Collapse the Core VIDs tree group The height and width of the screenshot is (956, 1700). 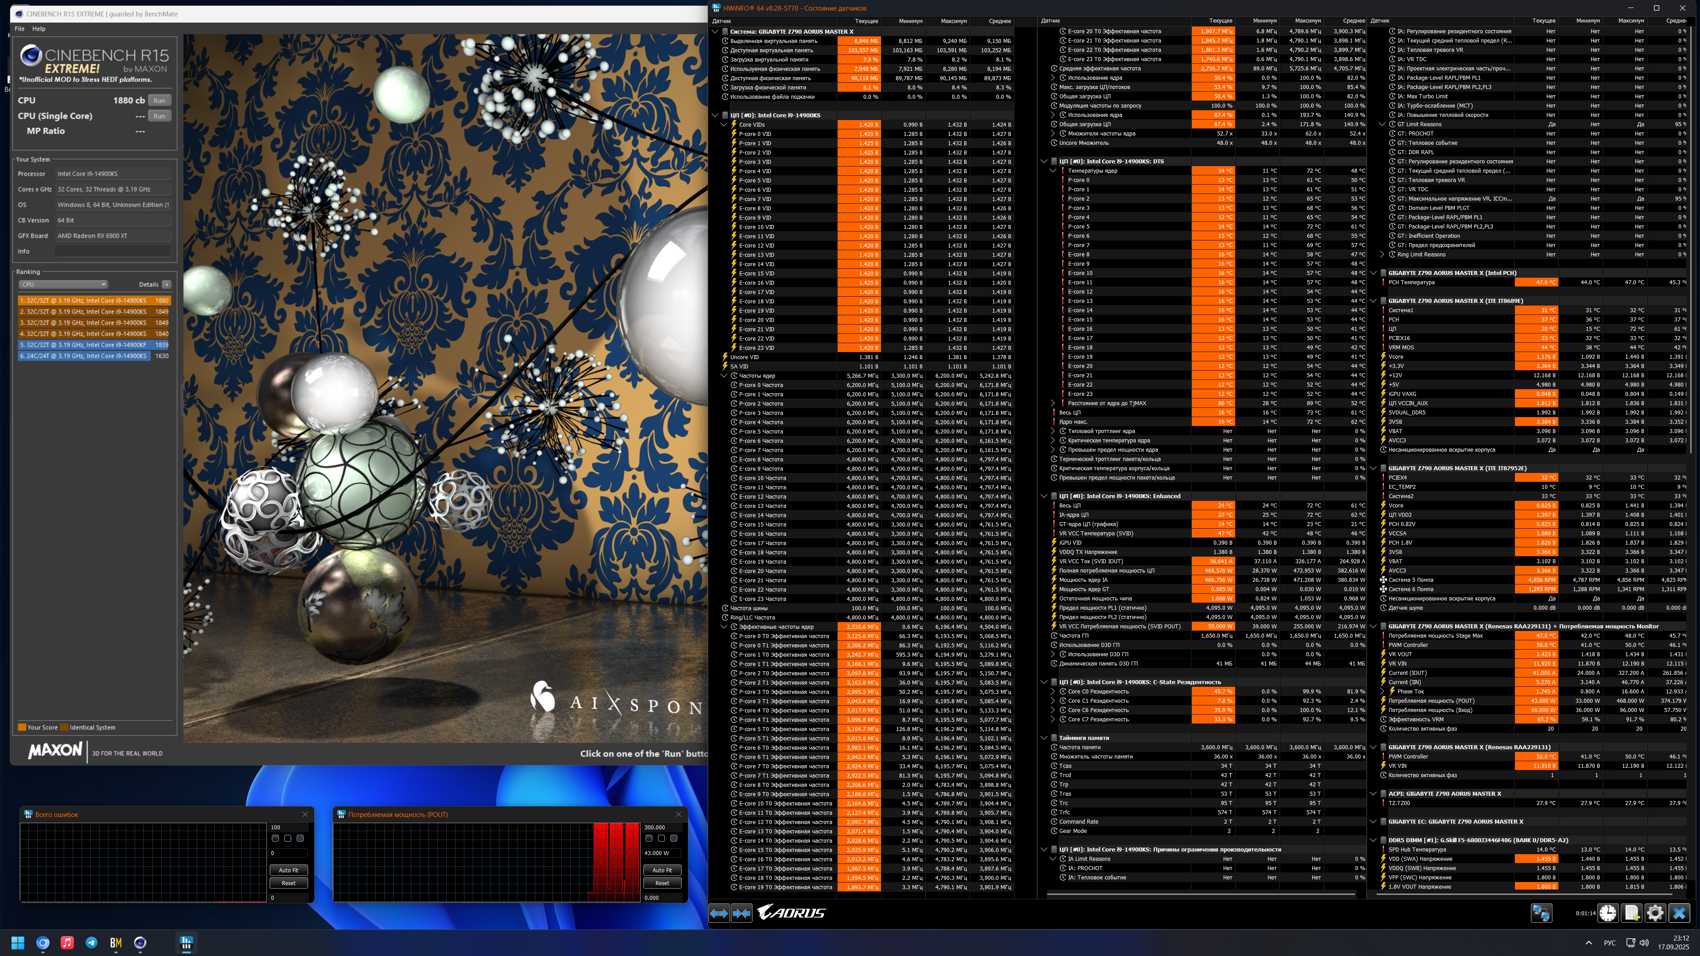(724, 124)
